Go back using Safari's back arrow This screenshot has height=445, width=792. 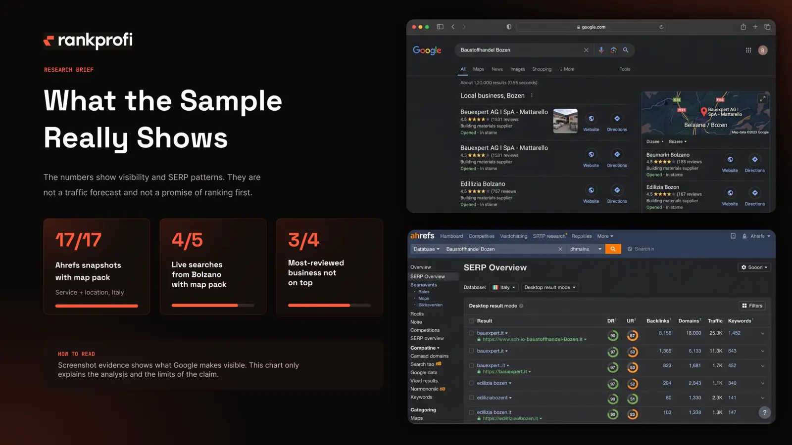coord(453,27)
